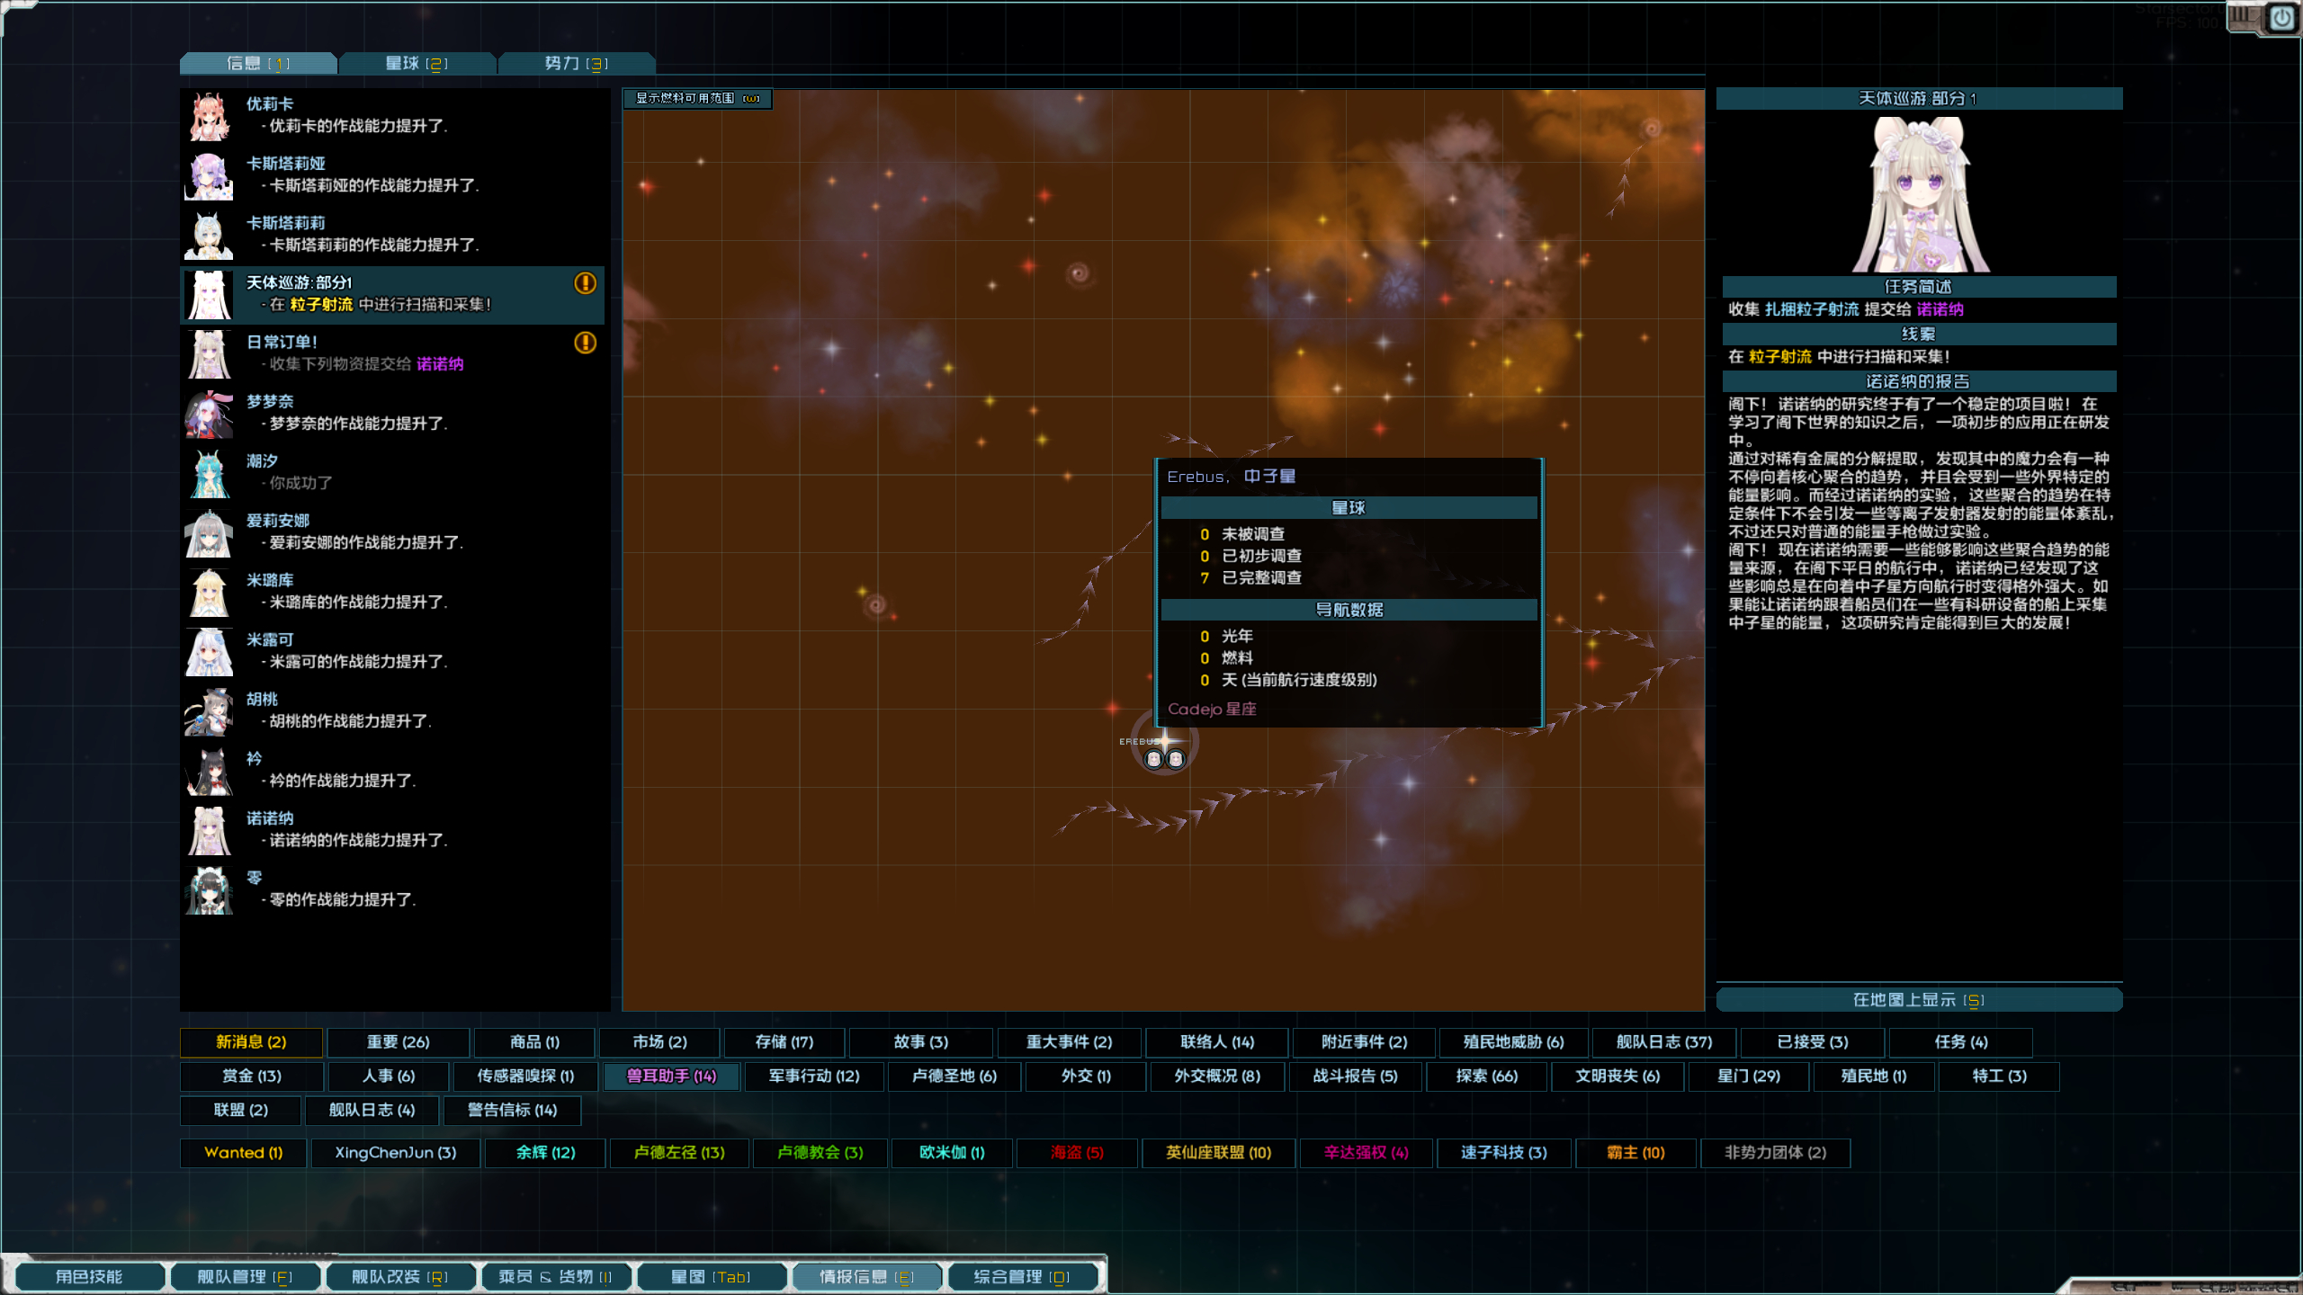Filter by 霸主 (10) faction tag
2303x1295 pixels.
1635,1152
